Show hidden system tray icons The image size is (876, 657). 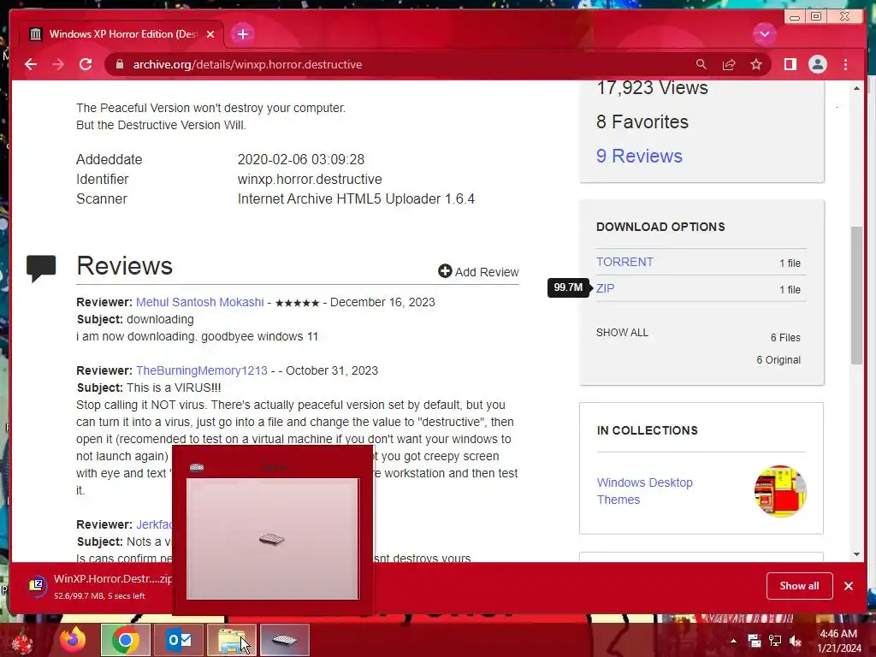[x=733, y=641]
